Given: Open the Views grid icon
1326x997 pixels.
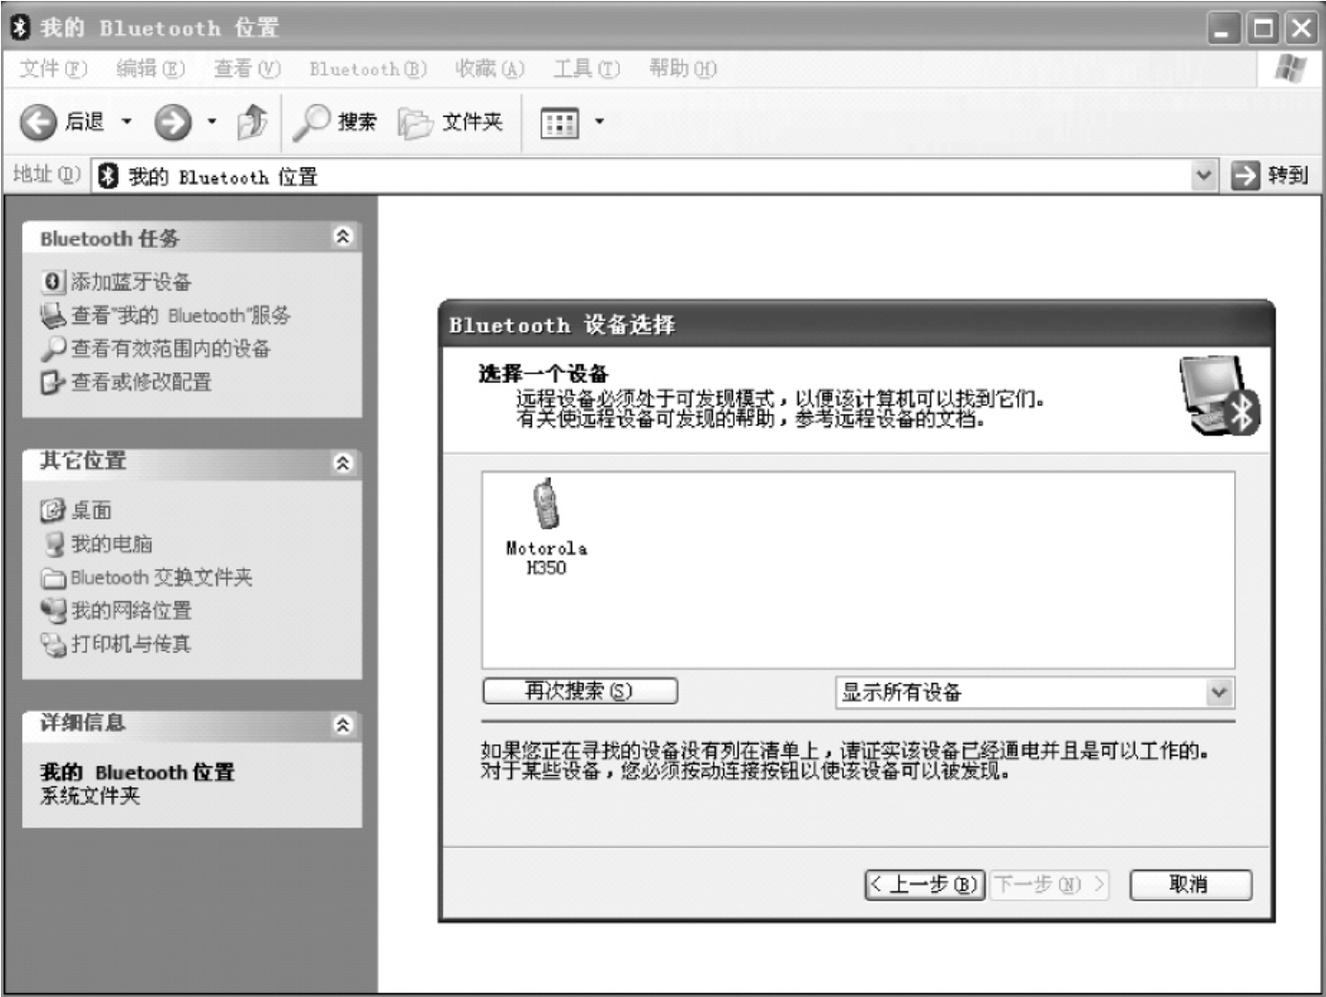Looking at the screenshot, I should point(560,122).
